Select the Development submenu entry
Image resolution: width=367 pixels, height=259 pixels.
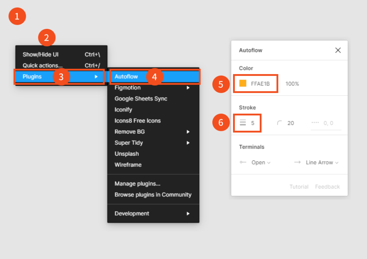click(x=153, y=213)
